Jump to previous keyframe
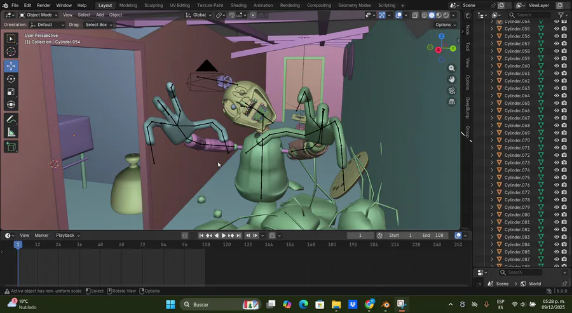This screenshot has height=313, width=572. [208, 236]
